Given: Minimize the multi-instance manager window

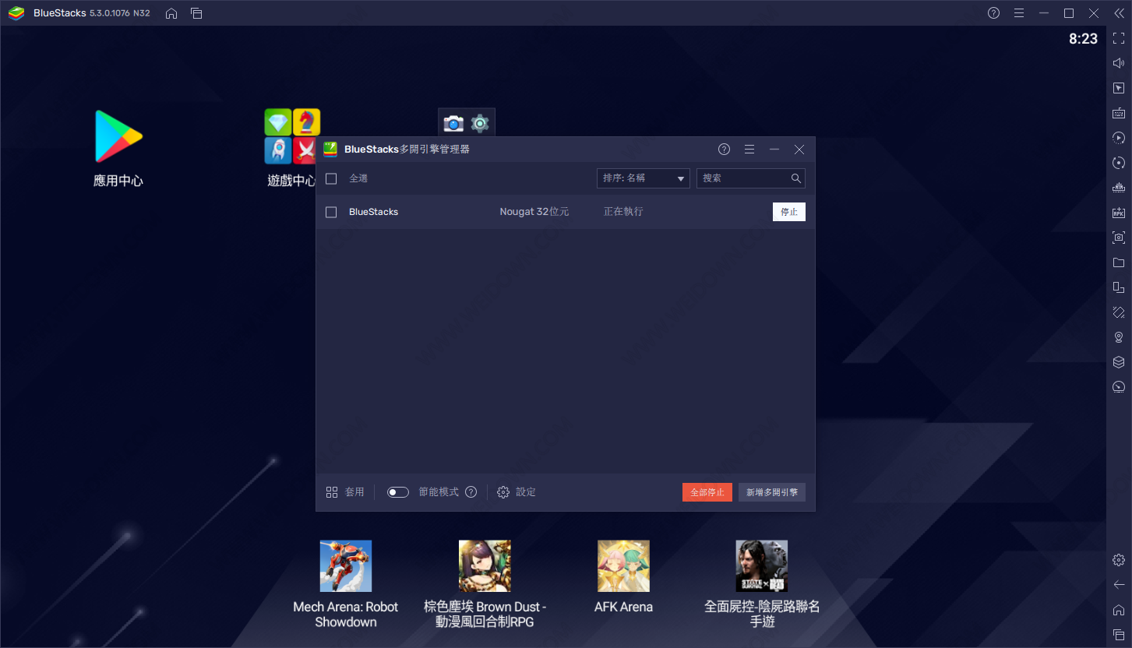Looking at the screenshot, I should pos(774,150).
